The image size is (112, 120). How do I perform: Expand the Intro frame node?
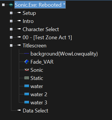[x=11, y=21]
